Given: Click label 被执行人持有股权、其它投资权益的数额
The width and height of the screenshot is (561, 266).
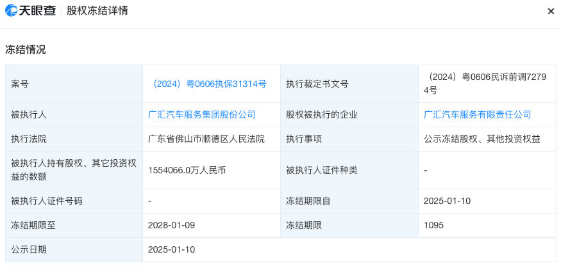Looking at the screenshot, I should 74,170.
